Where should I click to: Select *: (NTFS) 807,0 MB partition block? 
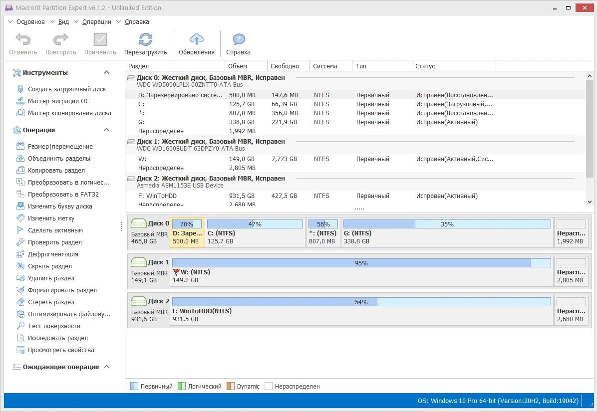click(322, 232)
